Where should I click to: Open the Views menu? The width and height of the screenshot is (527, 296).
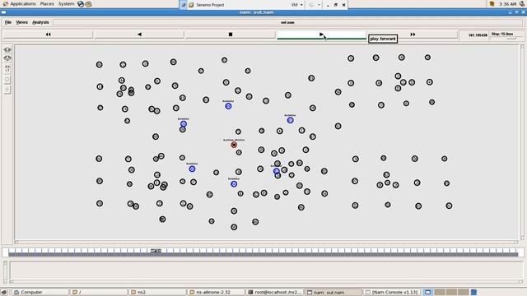click(x=21, y=22)
